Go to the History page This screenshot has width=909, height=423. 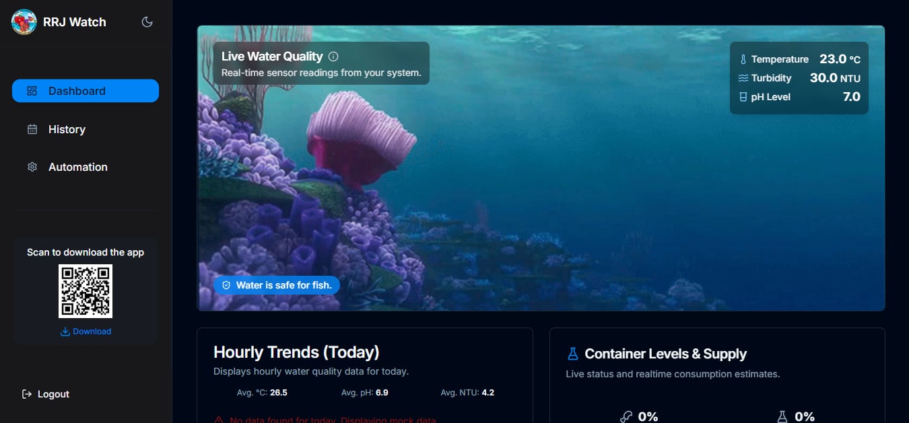67,129
